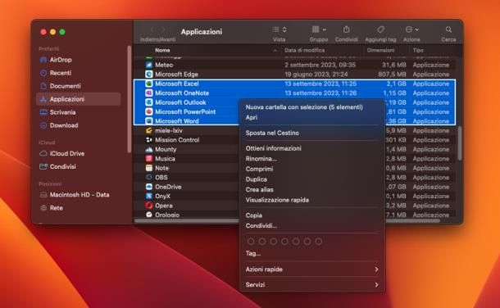Image resolution: width=500 pixels, height=308 pixels.
Task: Open the Azione action dropdown
Action: [411, 29]
